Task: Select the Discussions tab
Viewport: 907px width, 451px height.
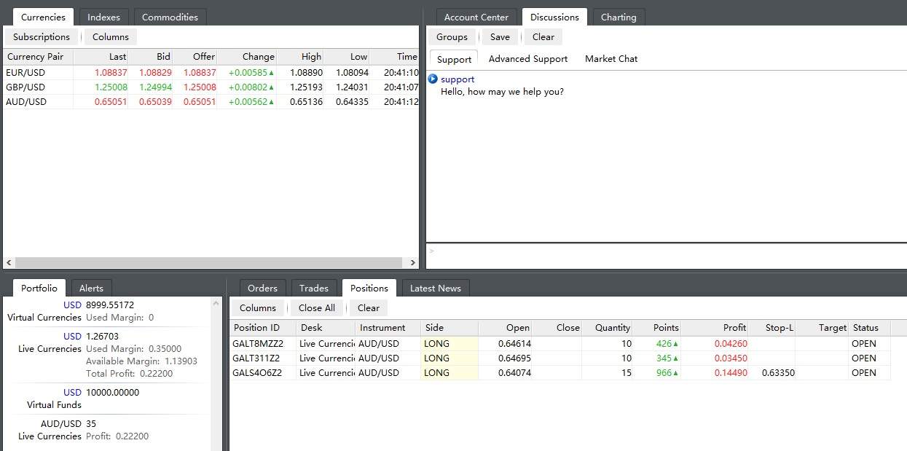Action: [x=554, y=17]
